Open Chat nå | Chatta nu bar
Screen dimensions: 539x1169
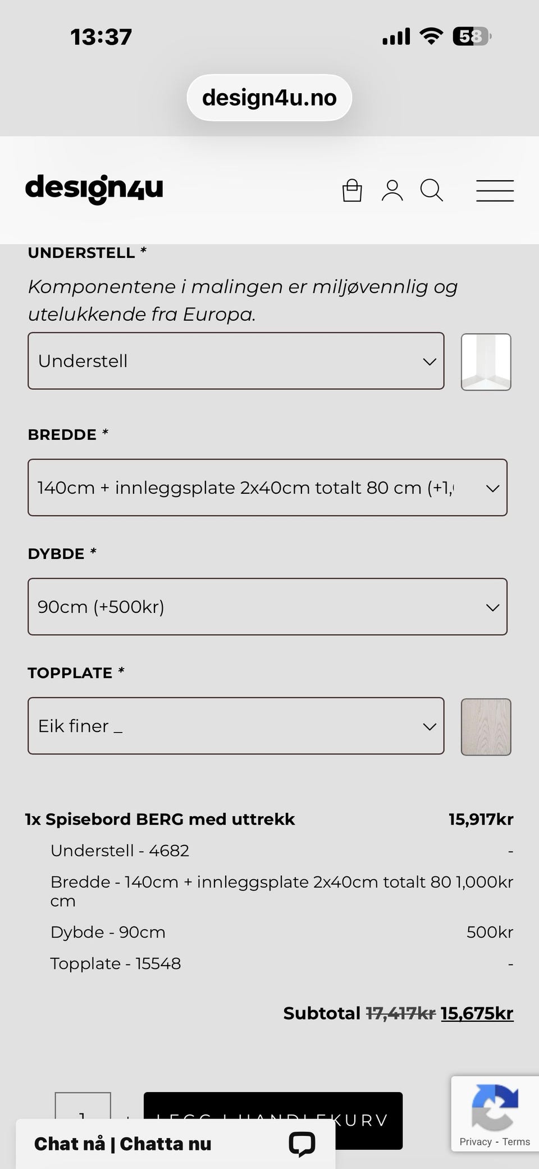pos(176,1144)
